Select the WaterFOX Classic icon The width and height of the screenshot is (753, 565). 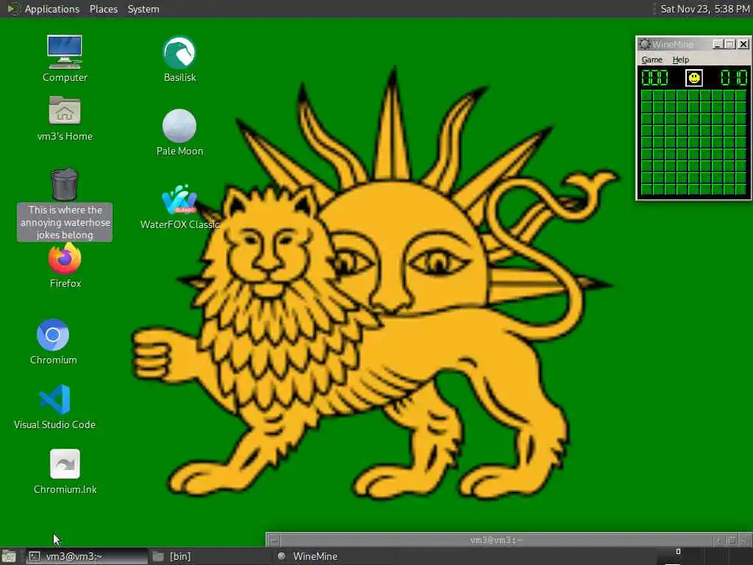[179, 199]
